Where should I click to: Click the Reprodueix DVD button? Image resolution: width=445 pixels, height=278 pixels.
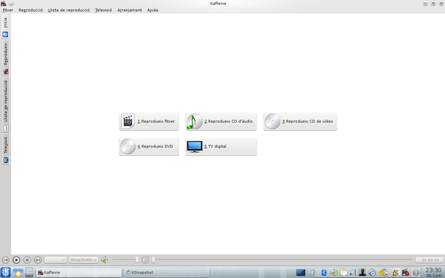[x=149, y=147]
